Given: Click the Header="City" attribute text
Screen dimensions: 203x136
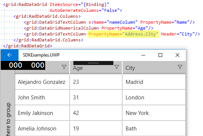Looking at the screenshot, I should pyautogui.click(x=178, y=34).
